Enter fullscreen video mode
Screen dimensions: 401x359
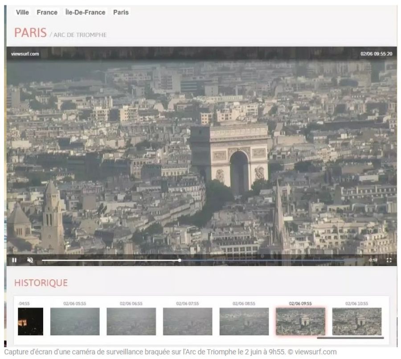(x=390, y=260)
